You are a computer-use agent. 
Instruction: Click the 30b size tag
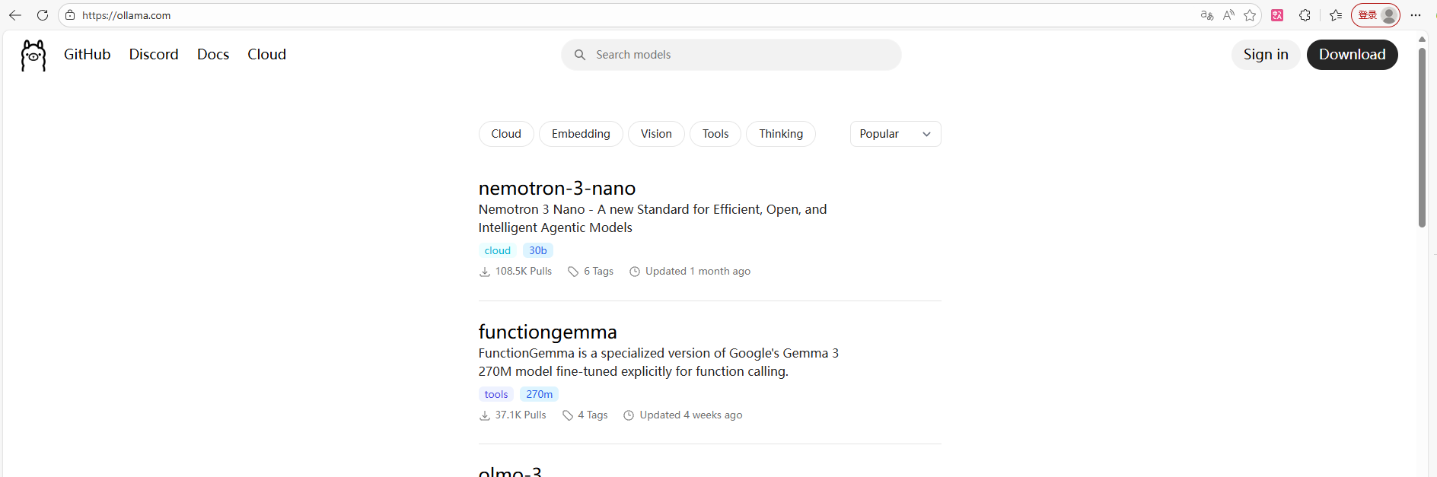(x=538, y=250)
